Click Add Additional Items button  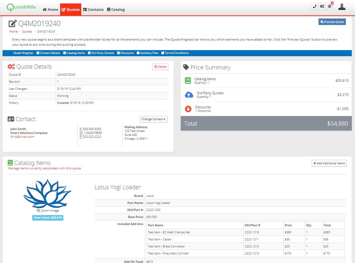point(329,163)
